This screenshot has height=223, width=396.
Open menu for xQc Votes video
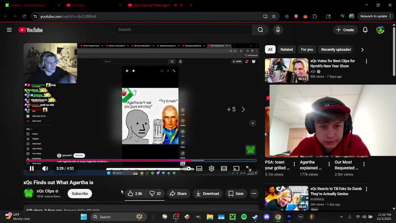point(366,61)
